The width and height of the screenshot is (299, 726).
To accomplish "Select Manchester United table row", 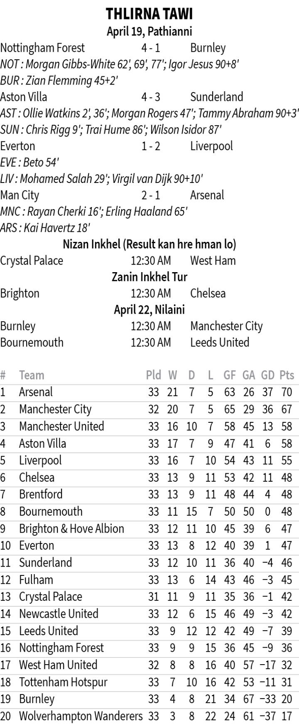I will [61, 426].
